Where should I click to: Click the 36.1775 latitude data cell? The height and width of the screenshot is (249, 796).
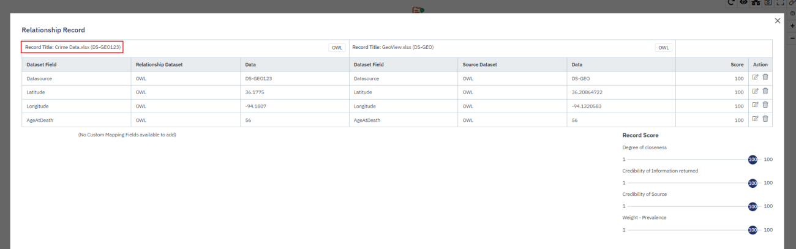255,92
